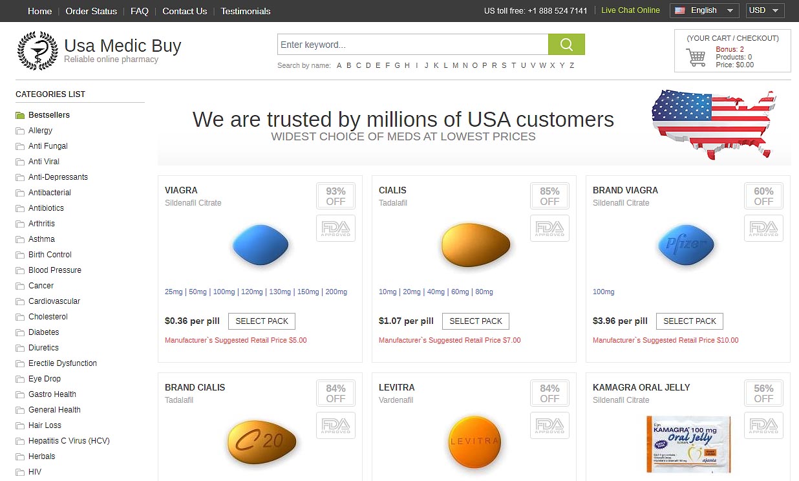Click the FDA approved badge on Cialis
The height and width of the screenshot is (481, 799).
pos(549,228)
